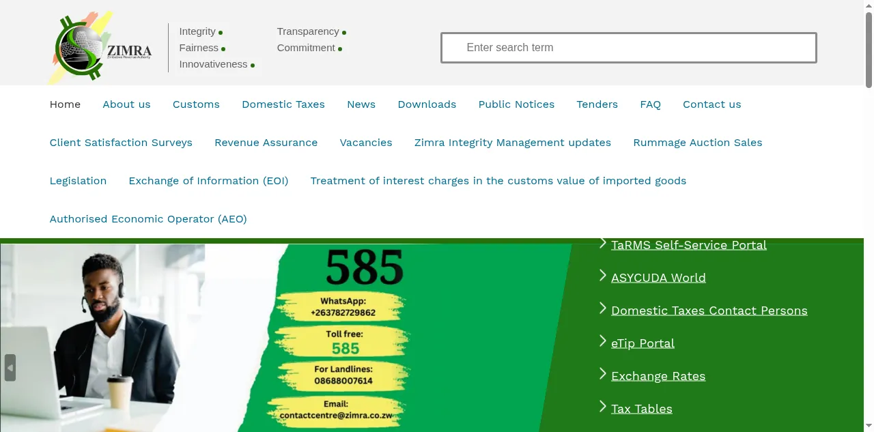Click the contact centre banner image
Image resolution: width=874 pixels, height=432 pixels.
pos(287,338)
